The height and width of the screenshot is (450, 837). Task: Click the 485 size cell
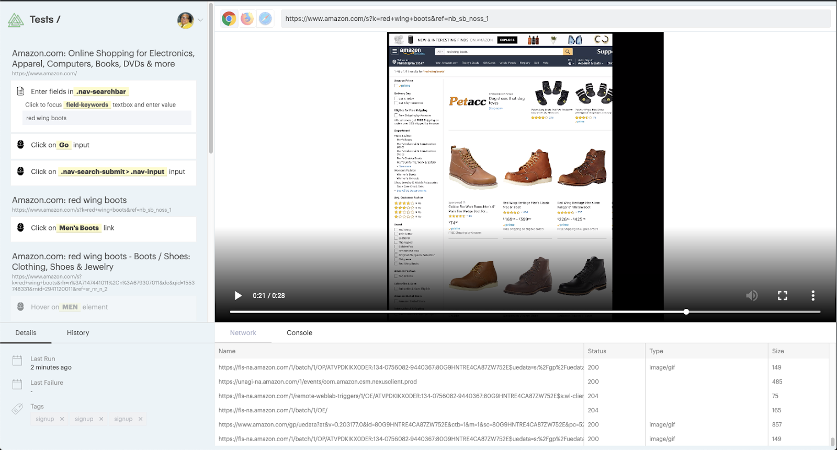click(x=777, y=382)
